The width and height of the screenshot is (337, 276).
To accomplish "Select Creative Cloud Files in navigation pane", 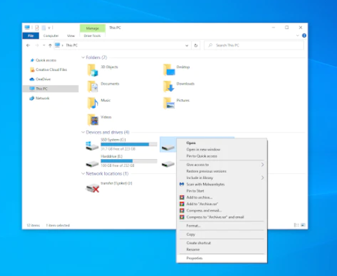I will click(x=51, y=70).
